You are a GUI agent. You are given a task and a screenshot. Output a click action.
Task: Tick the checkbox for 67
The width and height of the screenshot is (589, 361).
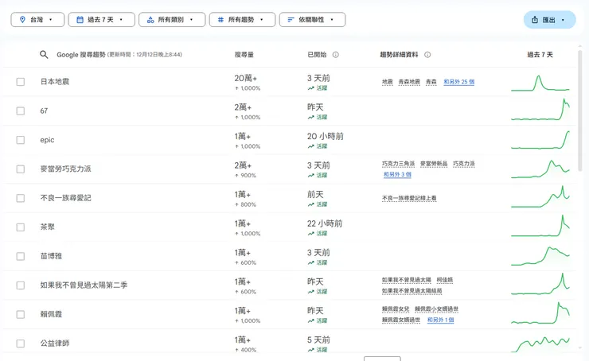pyautogui.click(x=21, y=111)
